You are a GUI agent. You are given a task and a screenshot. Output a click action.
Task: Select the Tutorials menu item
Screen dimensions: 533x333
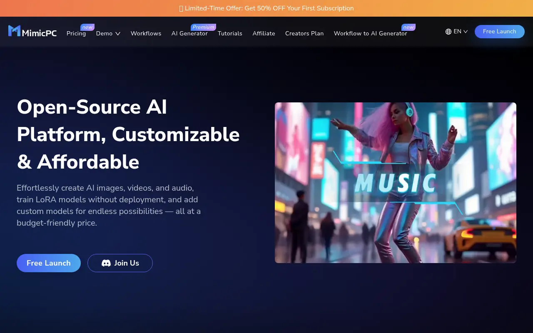coord(230,33)
